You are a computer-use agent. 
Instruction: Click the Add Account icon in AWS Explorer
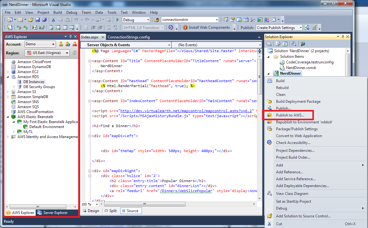click(61, 44)
